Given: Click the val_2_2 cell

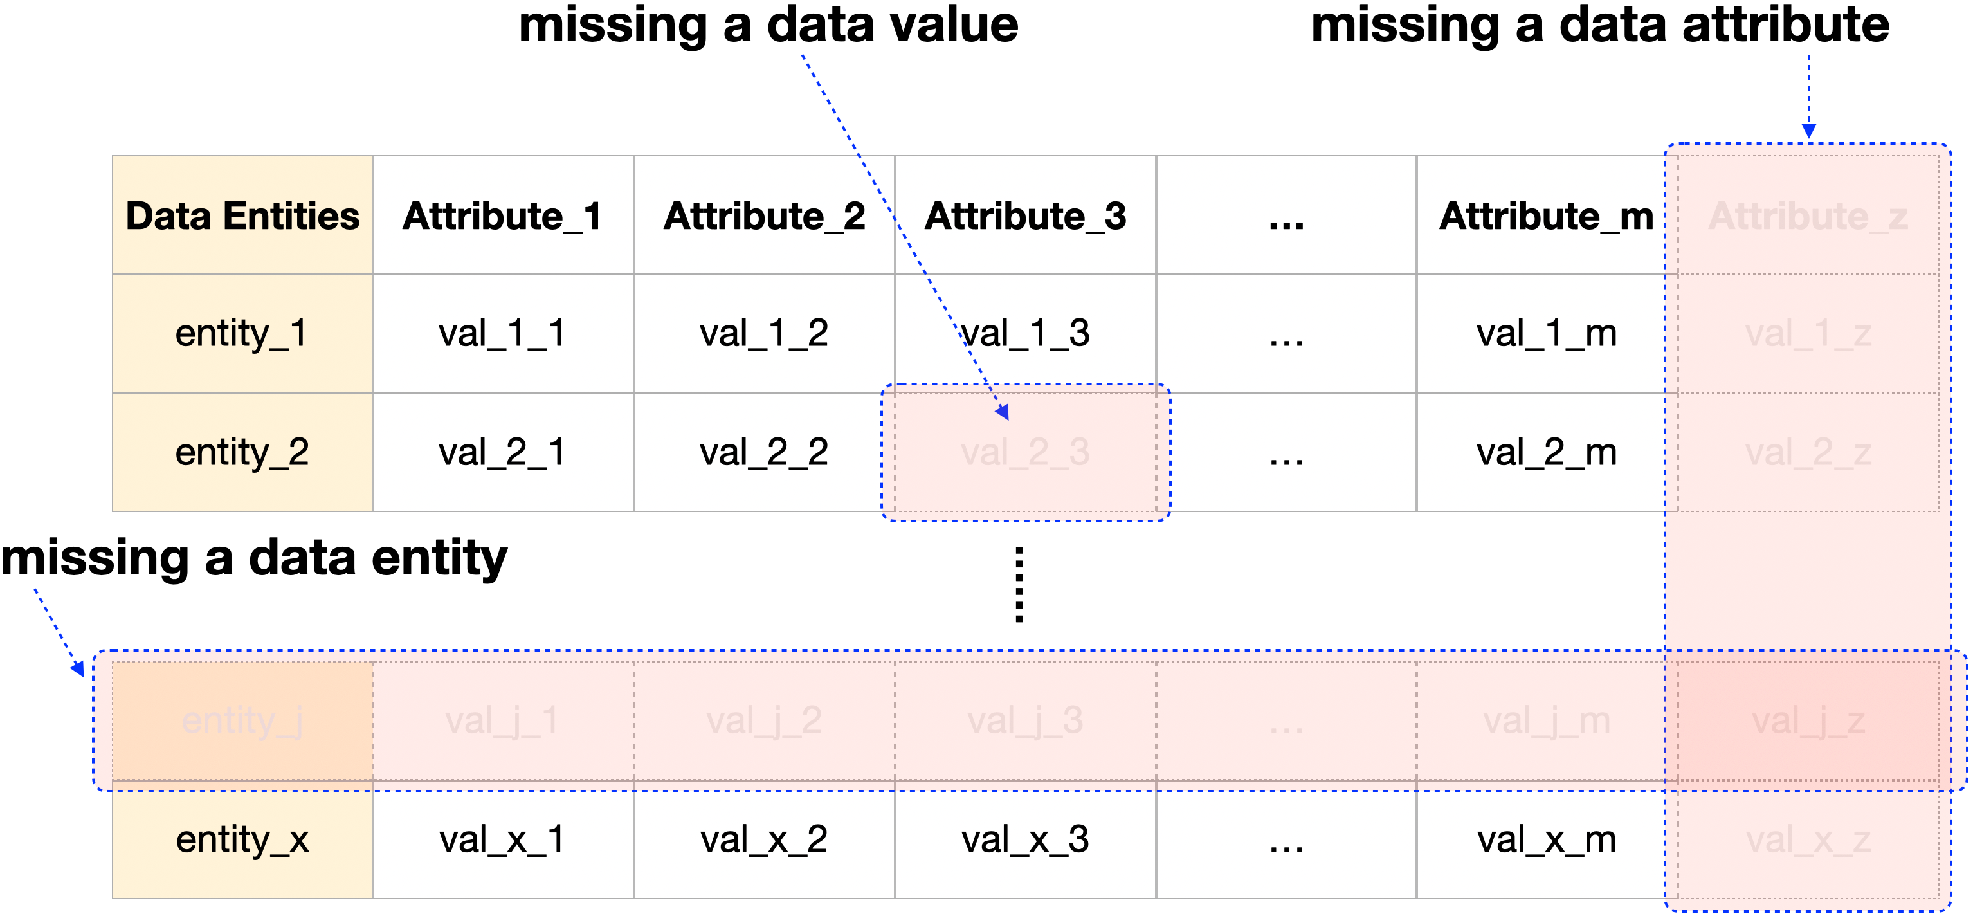Looking at the screenshot, I should point(763,452).
